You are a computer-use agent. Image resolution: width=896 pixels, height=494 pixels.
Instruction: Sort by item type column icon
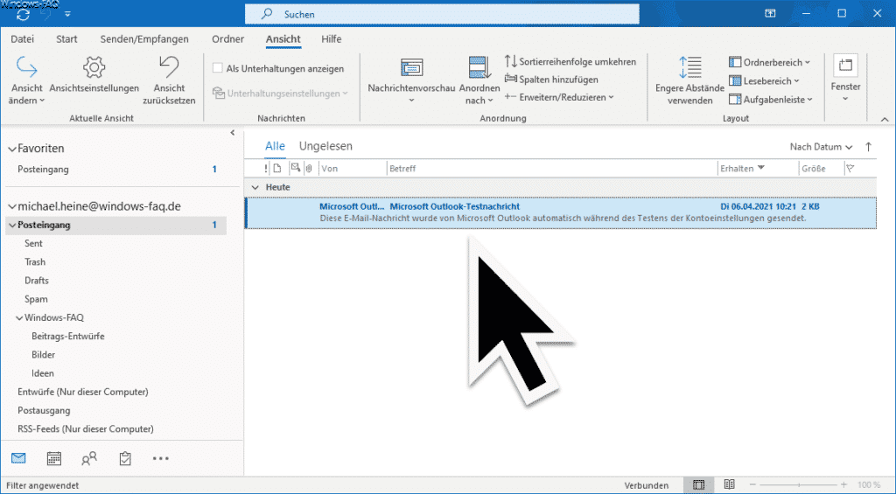(x=277, y=169)
